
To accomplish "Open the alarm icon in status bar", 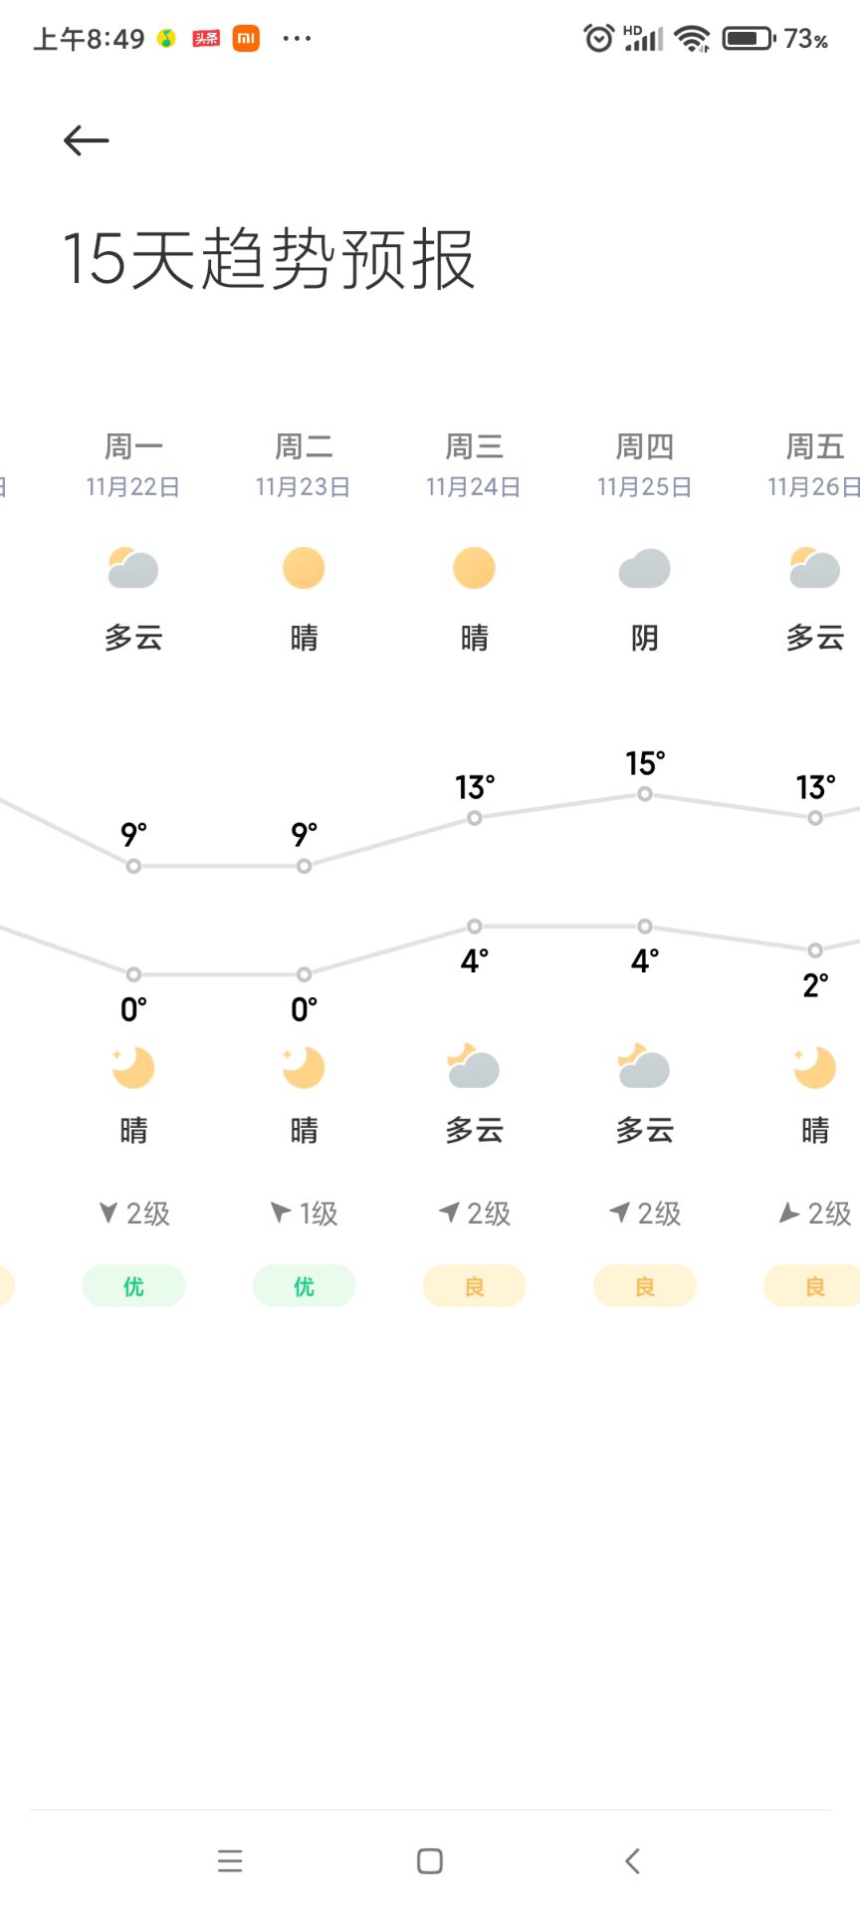I will [598, 39].
